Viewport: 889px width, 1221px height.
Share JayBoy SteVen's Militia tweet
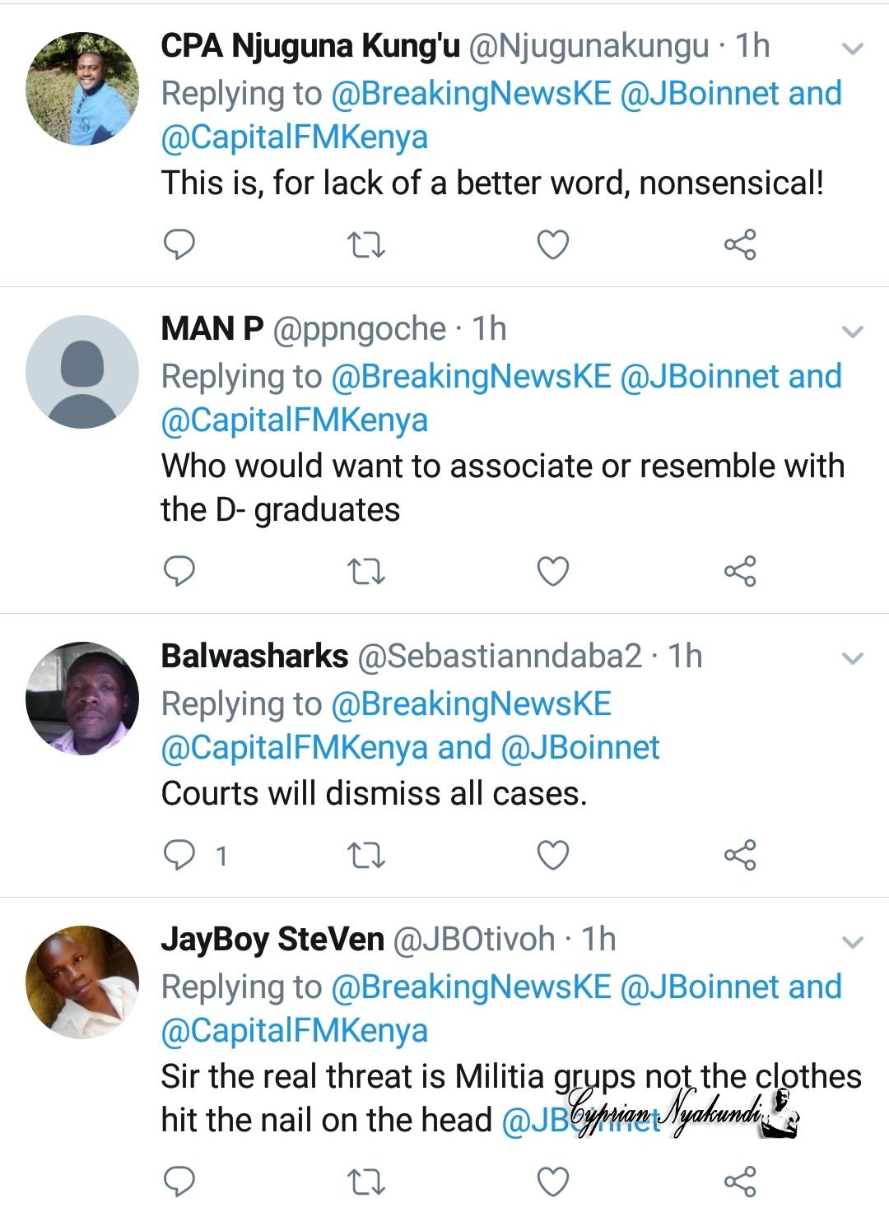tap(739, 1182)
